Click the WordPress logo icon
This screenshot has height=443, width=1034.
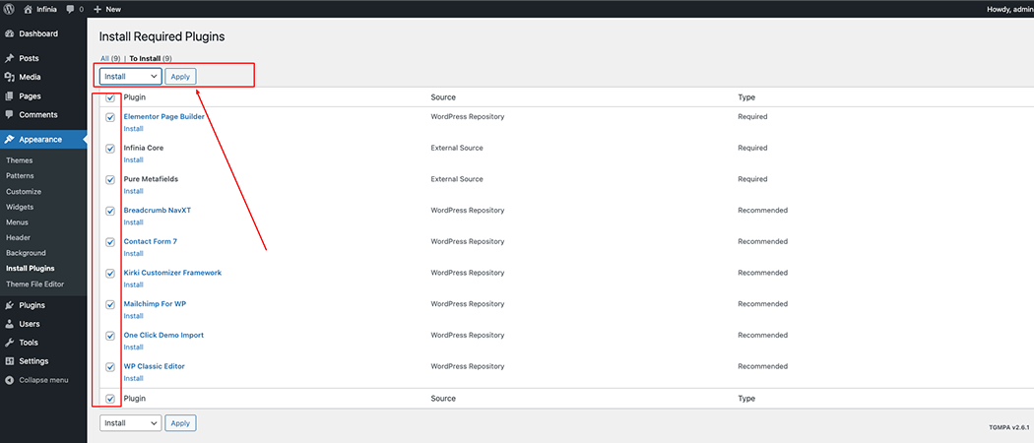tap(9, 9)
